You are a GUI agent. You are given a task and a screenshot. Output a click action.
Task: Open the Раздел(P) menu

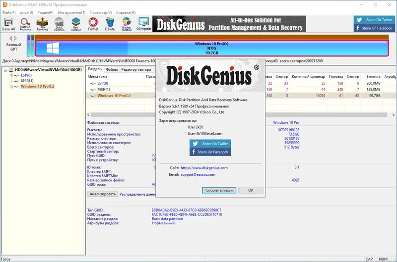(x=45, y=12)
